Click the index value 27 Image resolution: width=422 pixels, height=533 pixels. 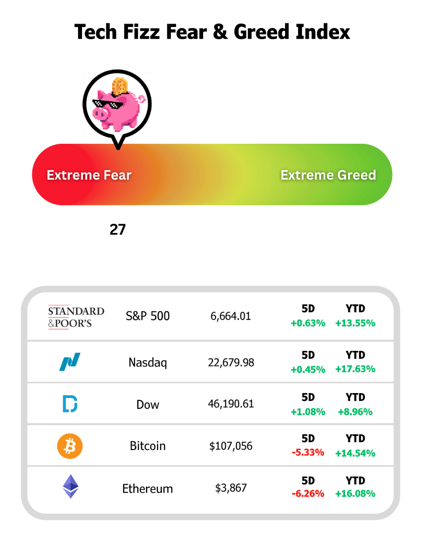[118, 229]
